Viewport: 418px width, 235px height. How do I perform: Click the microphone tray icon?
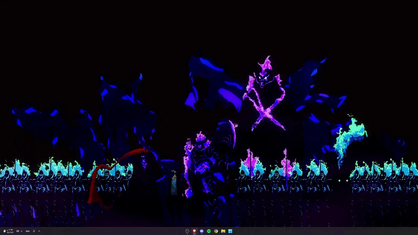(34, 231)
